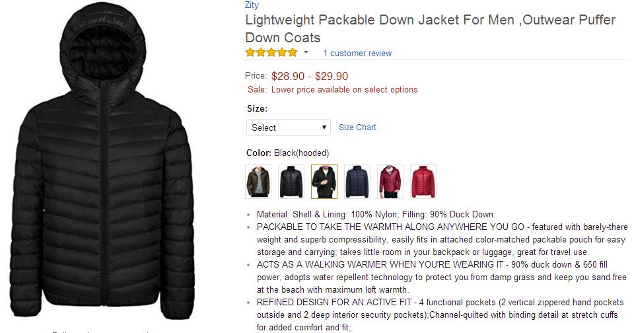The image size is (632, 333).
Task: Click the $28.90 - $29.90 price range
Action: point(310,76)
